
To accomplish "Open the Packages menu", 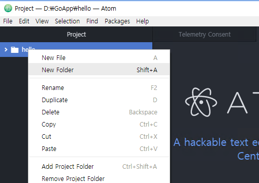I will 117,21.
